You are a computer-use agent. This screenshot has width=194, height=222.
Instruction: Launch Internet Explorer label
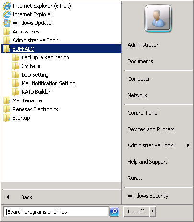[x=33, y=14]
